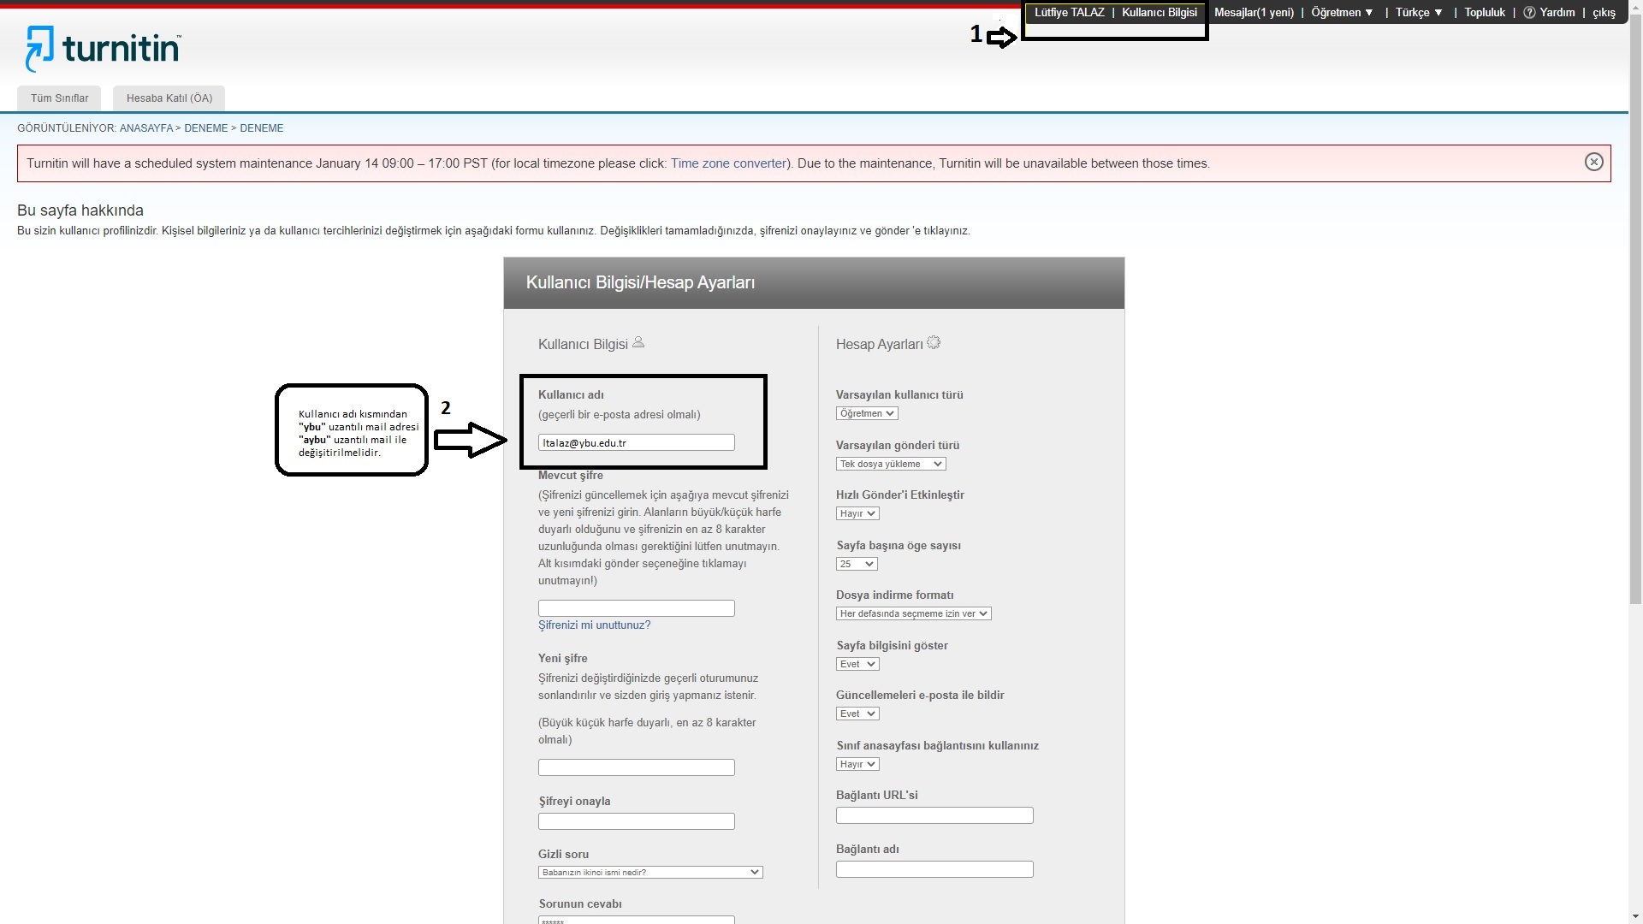Click the Yardım help question mark icon
1643x924 pixels.
tap(1529, 13)
